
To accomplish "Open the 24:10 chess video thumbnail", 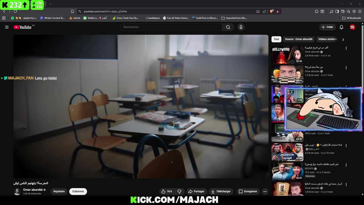I will [x=287, y=74].
